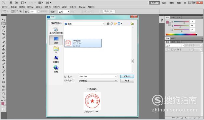This screenshot has width=204, height=120.
Task: Select the Crop tool
Action: coord(4,34)
